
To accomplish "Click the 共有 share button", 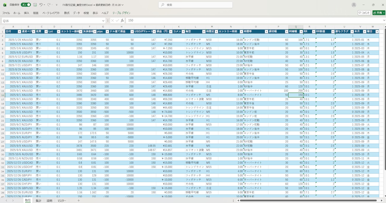I will pos(379,13).
